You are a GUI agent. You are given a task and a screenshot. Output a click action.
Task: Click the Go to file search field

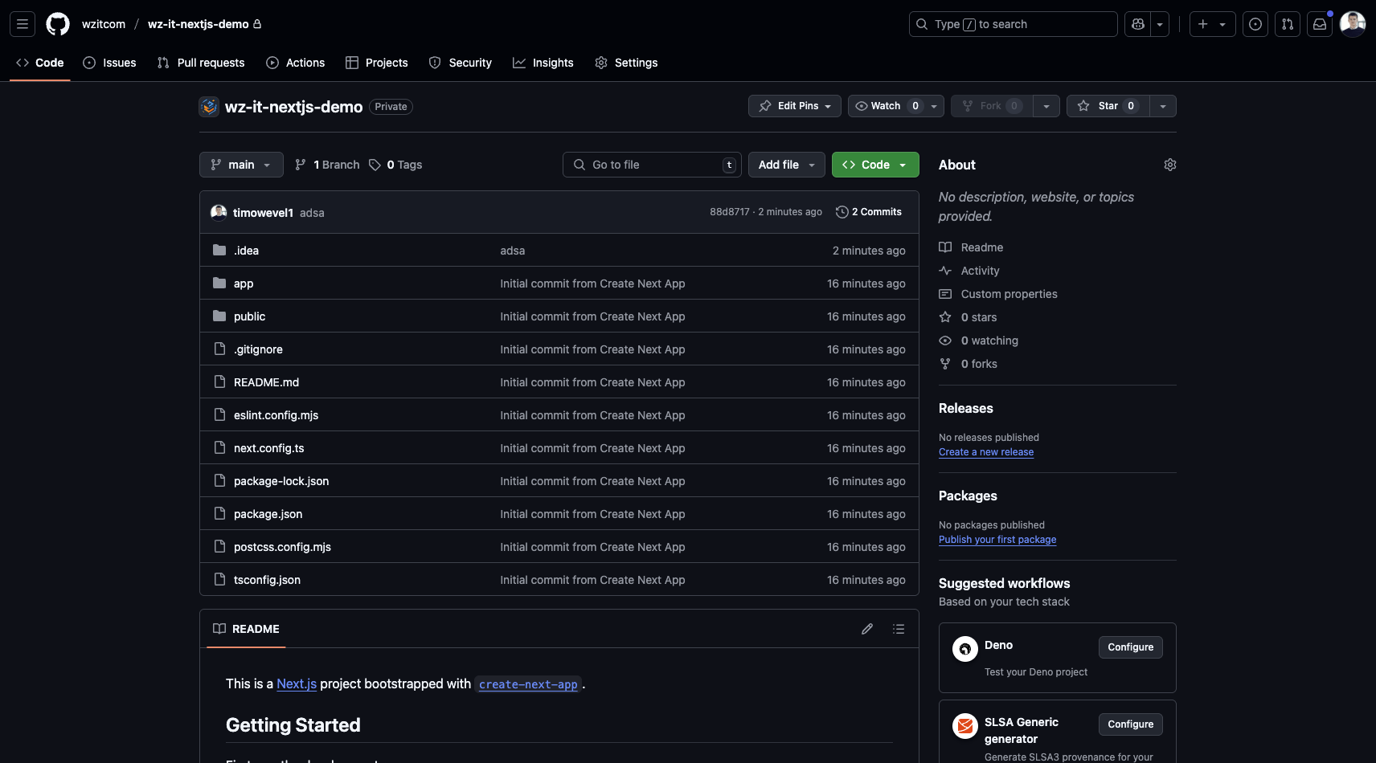652,165
